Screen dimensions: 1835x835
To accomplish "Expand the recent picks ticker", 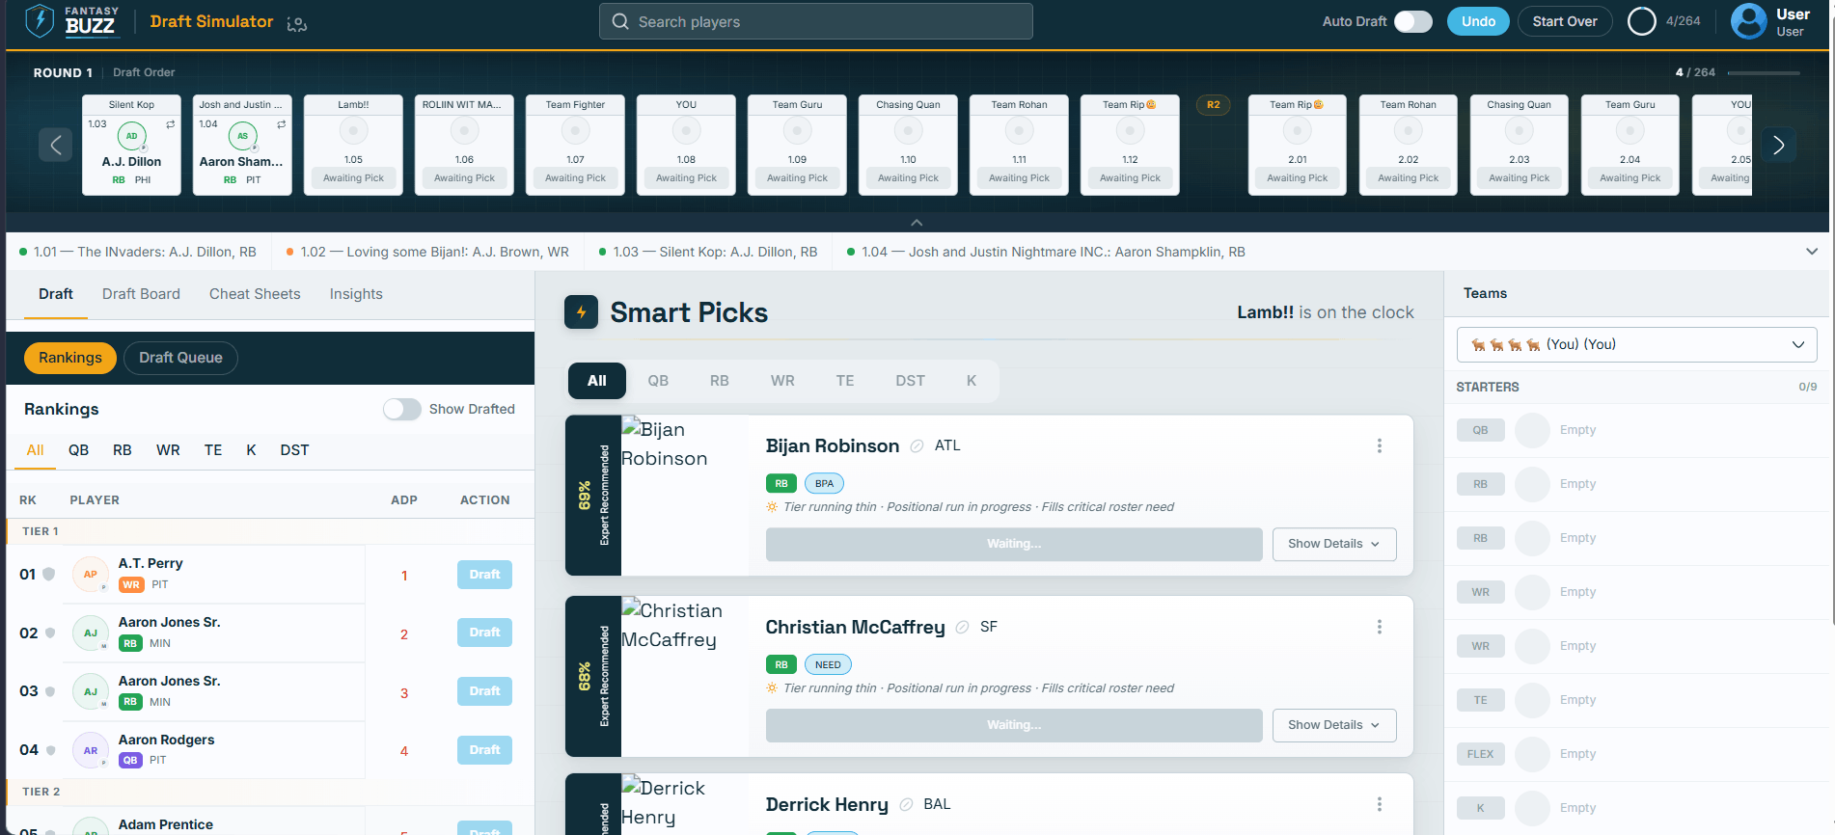I will coord(1811,252).
